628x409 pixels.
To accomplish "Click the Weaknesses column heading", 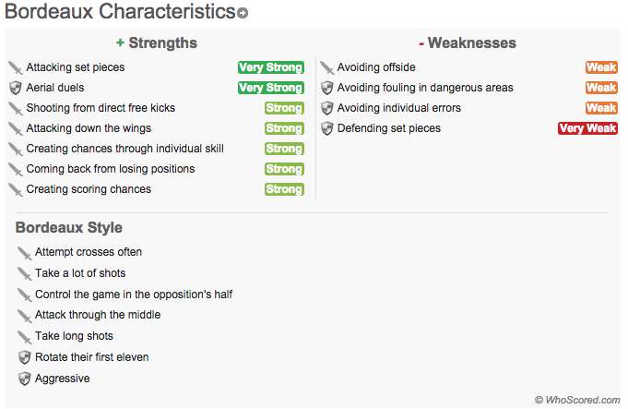I will click(468, 42).
